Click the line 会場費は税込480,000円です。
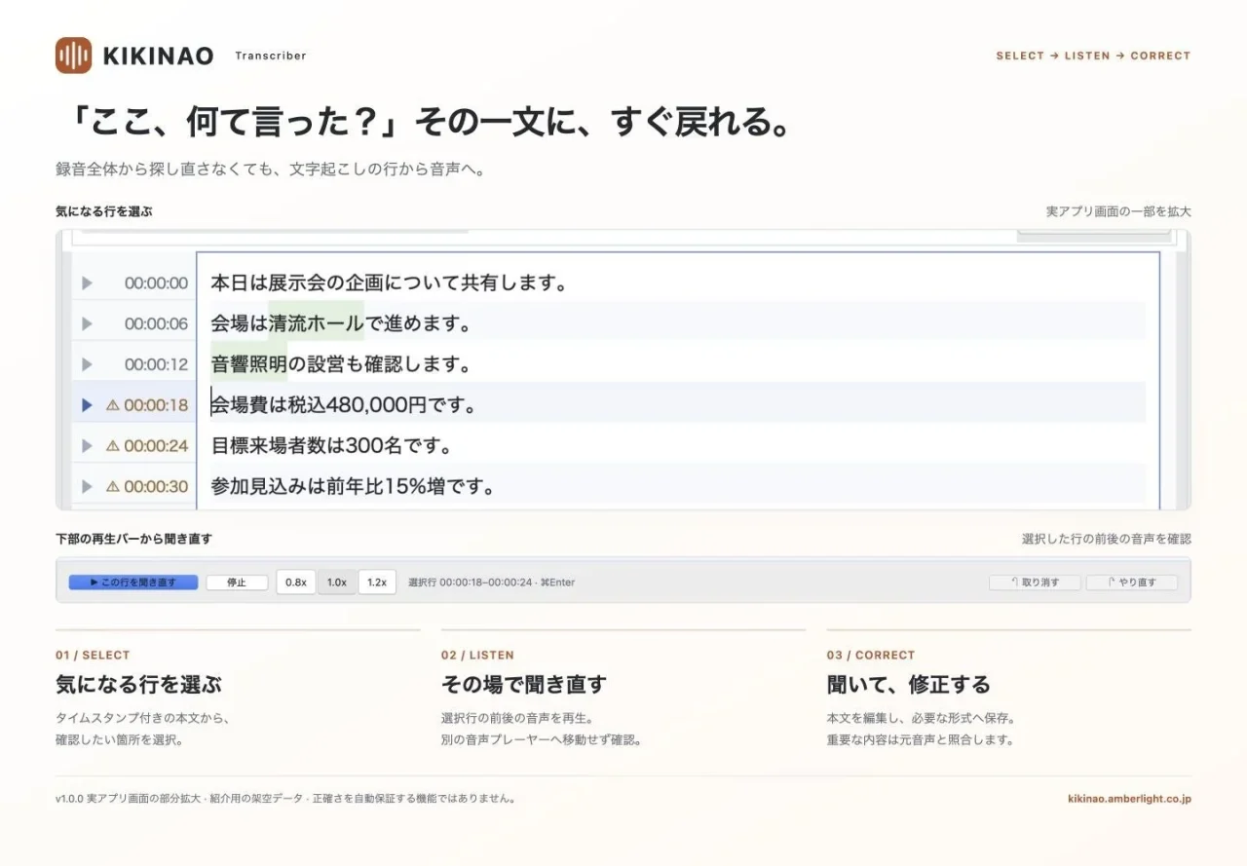 click(344, 405)
